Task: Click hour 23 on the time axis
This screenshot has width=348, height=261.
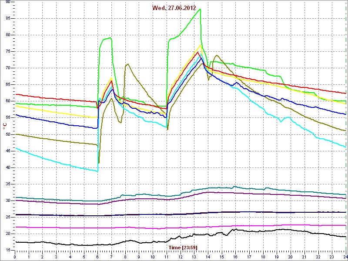Action: pyautogui.click(x=332, y=256)
